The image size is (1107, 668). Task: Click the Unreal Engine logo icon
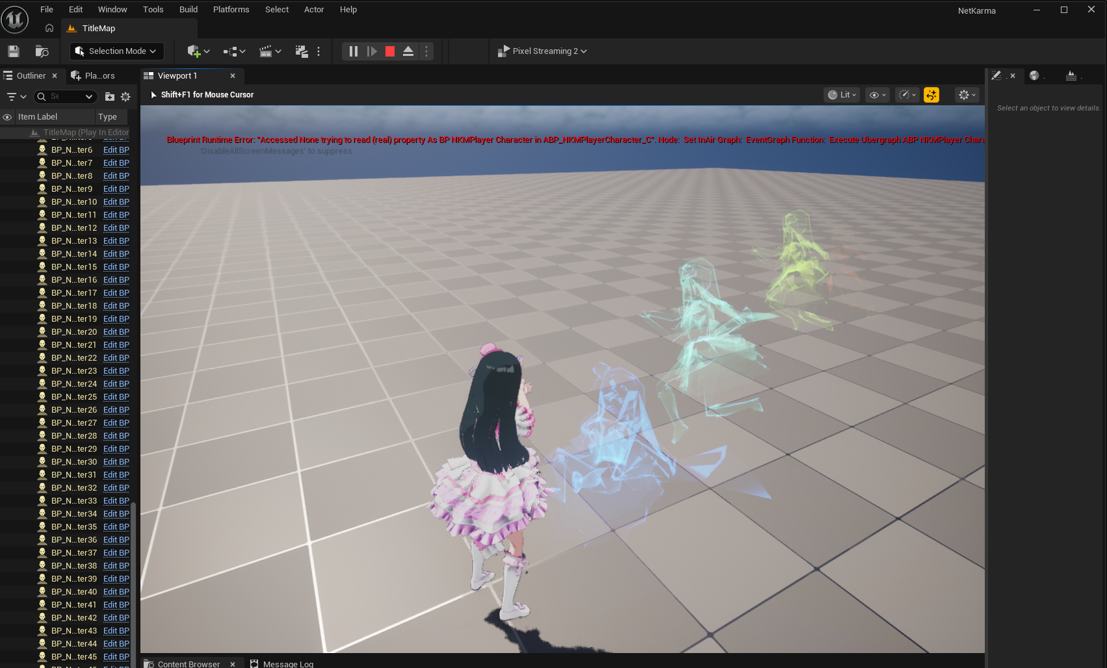14,19
